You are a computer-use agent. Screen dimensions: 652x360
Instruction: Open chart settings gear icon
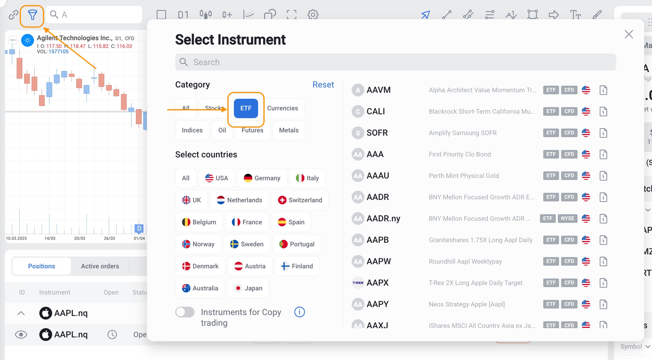tap(313, 15)
